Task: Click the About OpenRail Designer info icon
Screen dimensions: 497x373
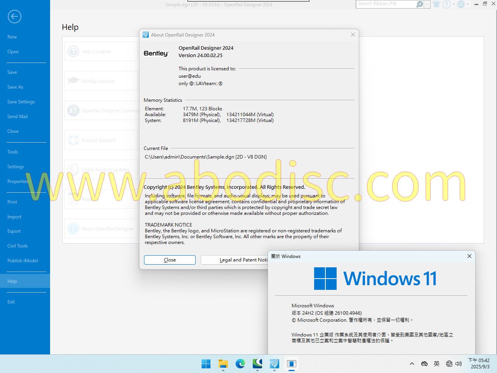Action: click(73, 228)
